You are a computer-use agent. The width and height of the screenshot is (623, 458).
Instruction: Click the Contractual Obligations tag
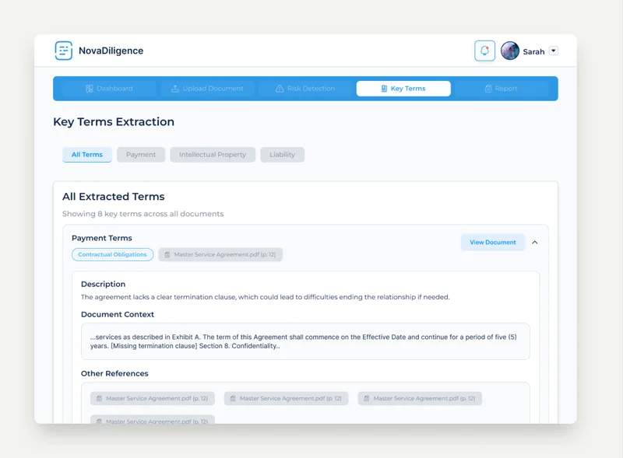112,254
